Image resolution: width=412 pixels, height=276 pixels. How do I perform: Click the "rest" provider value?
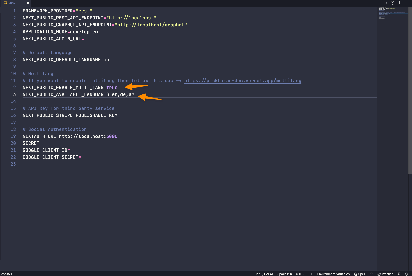[84, 11]
